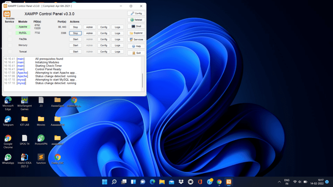Open the Config menu for Apache
This screenshot has width=333, height=187.
(104, 27)
